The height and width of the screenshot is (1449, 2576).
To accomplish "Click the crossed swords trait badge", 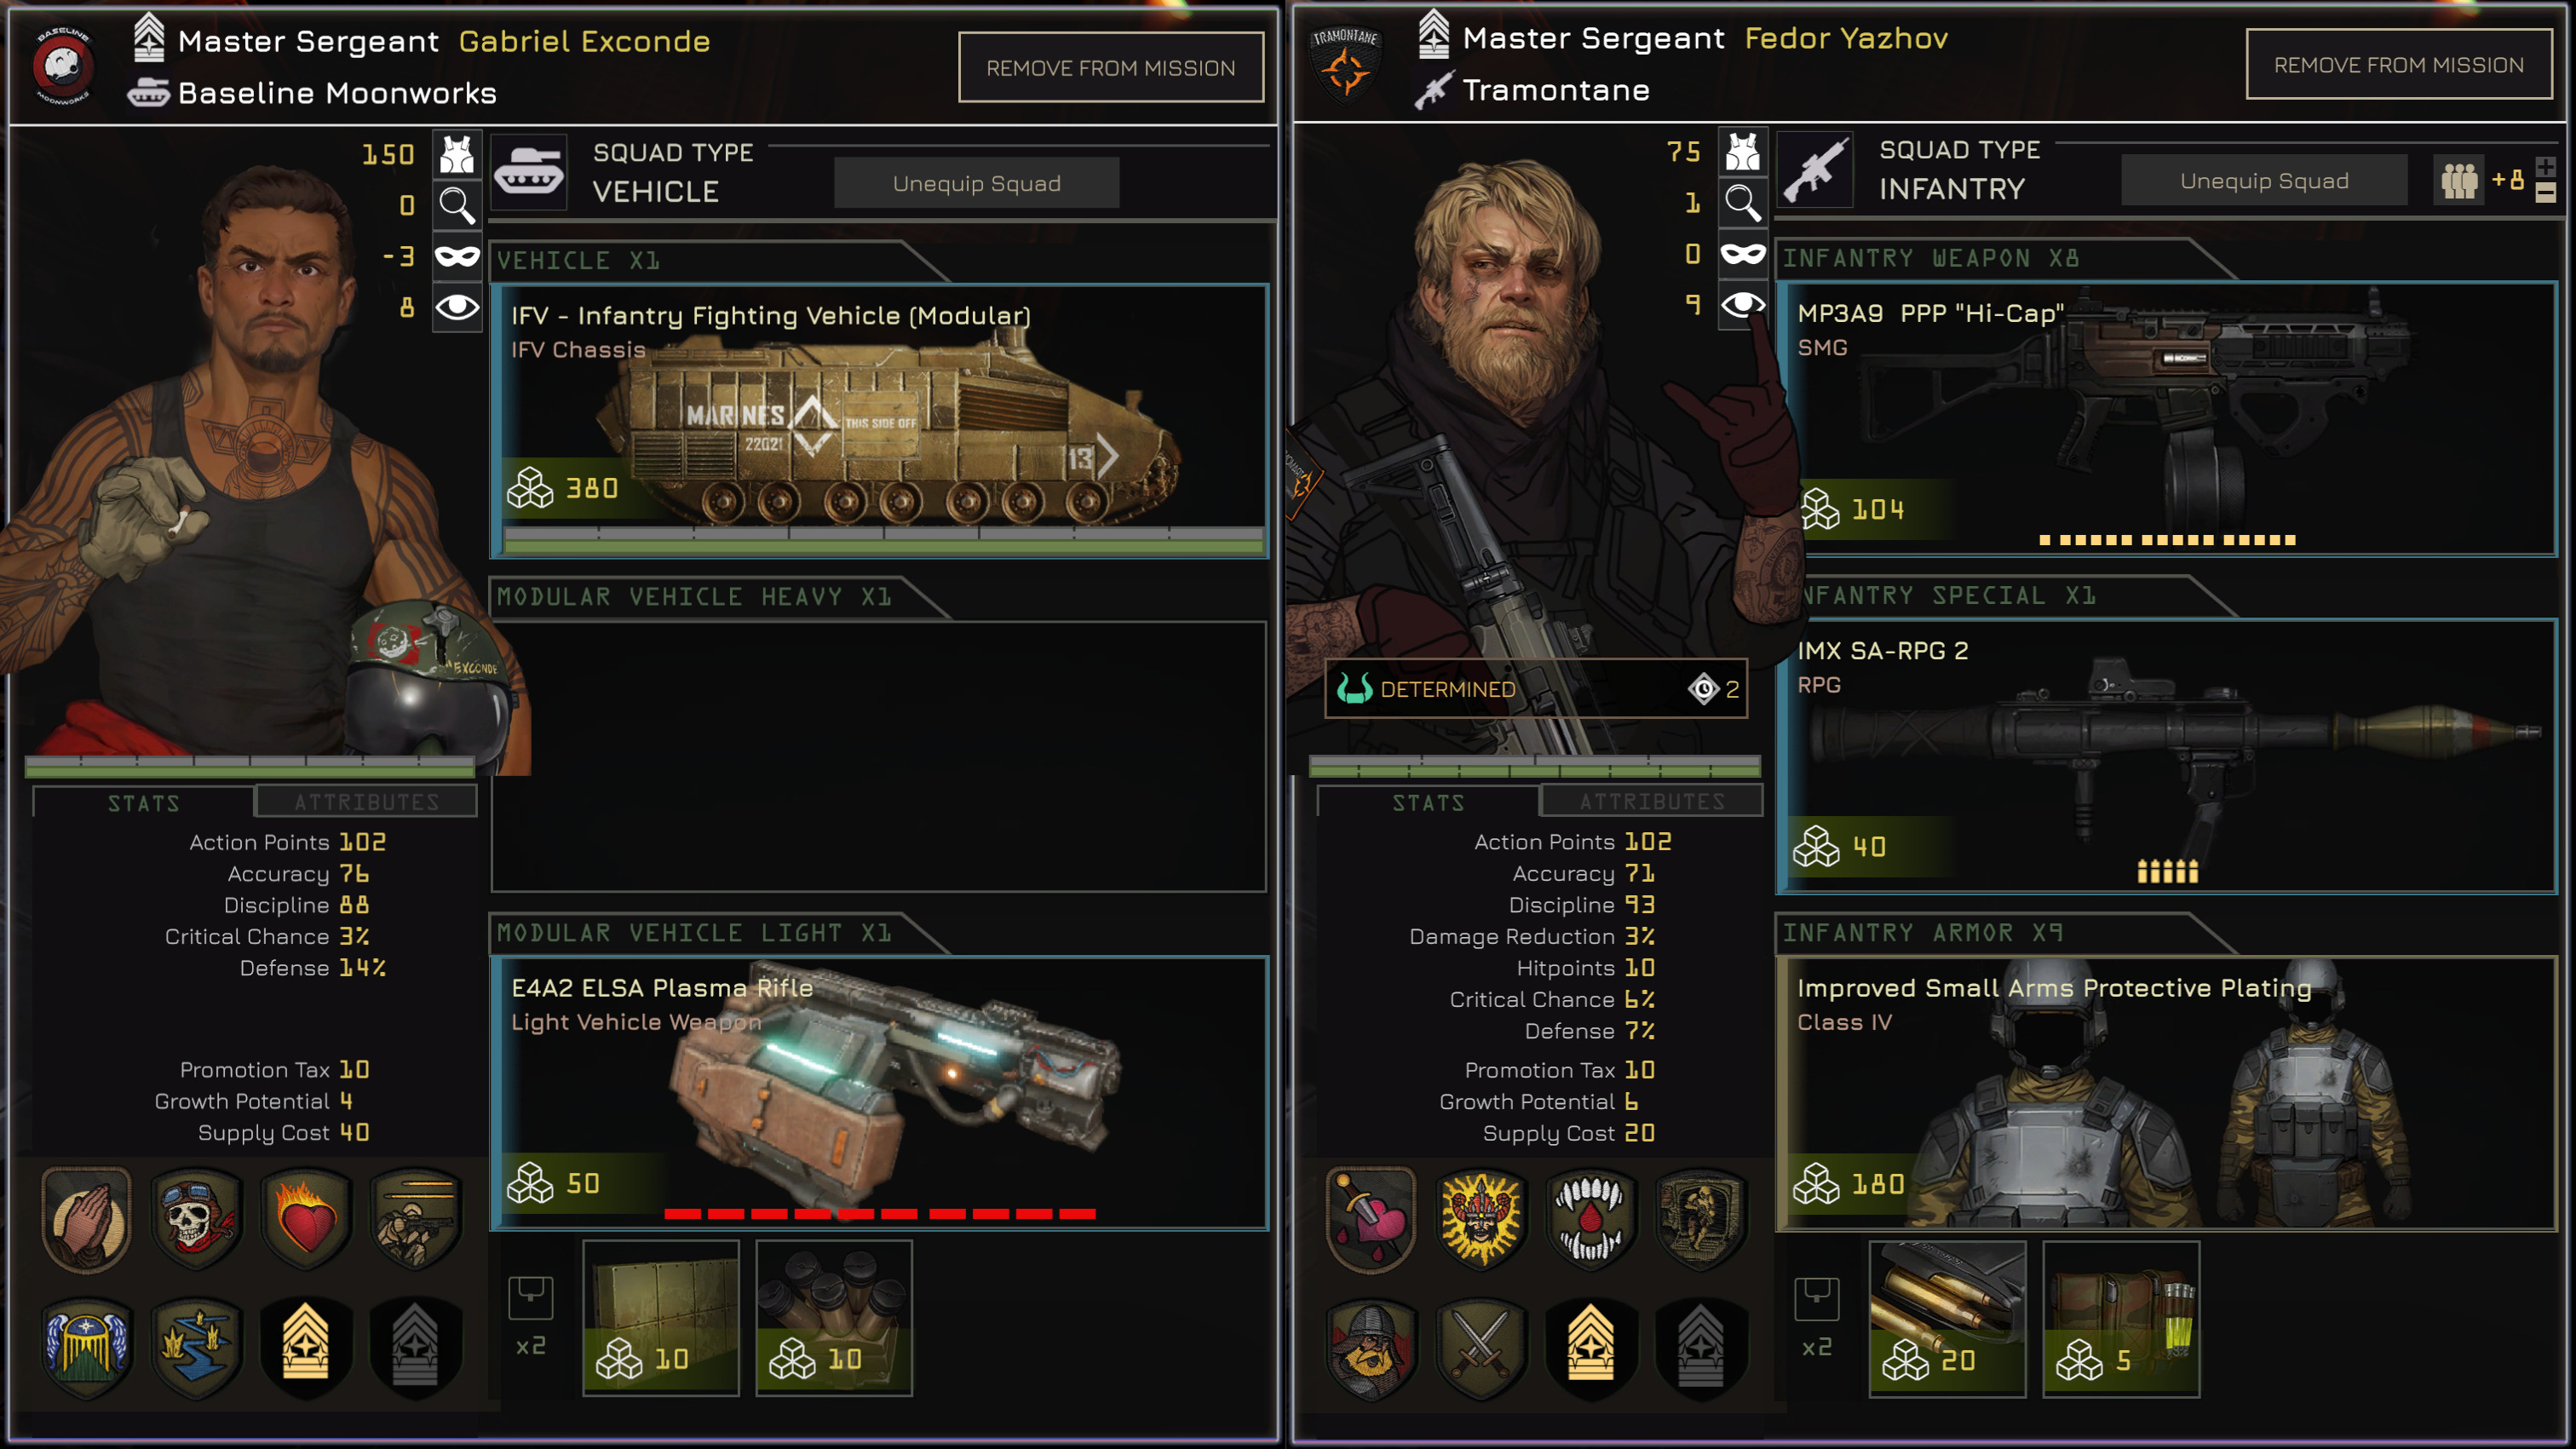I will 1481,1347.
